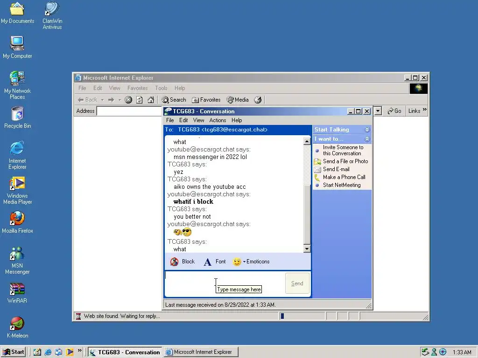Switch to Microsoft Internet Explorer taskbar button
478x358 pixels.
pyautogui.click(x=201, y=352)
